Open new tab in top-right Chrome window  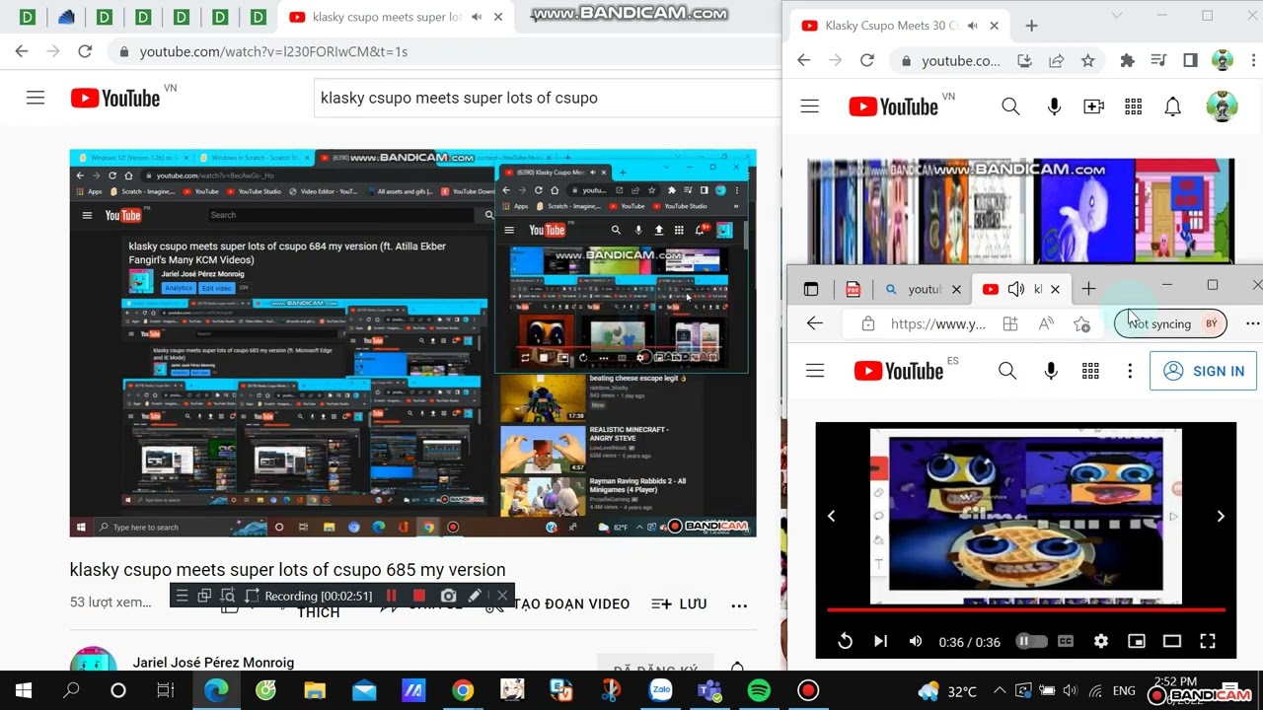point(1031,26)
